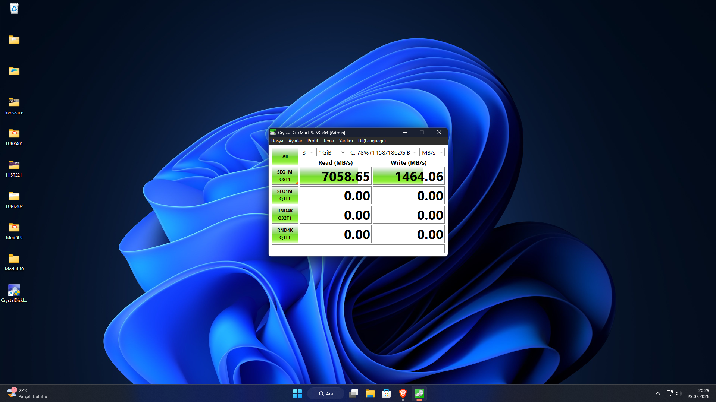Screen dimensions: 716x402
Task: Start the SEQ1M Q8T1 test
Action: (x=285, y=176)
